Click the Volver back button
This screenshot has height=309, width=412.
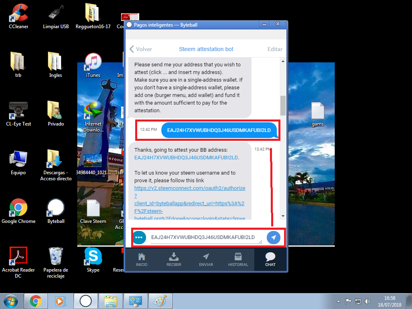click(x=140, y=49)
